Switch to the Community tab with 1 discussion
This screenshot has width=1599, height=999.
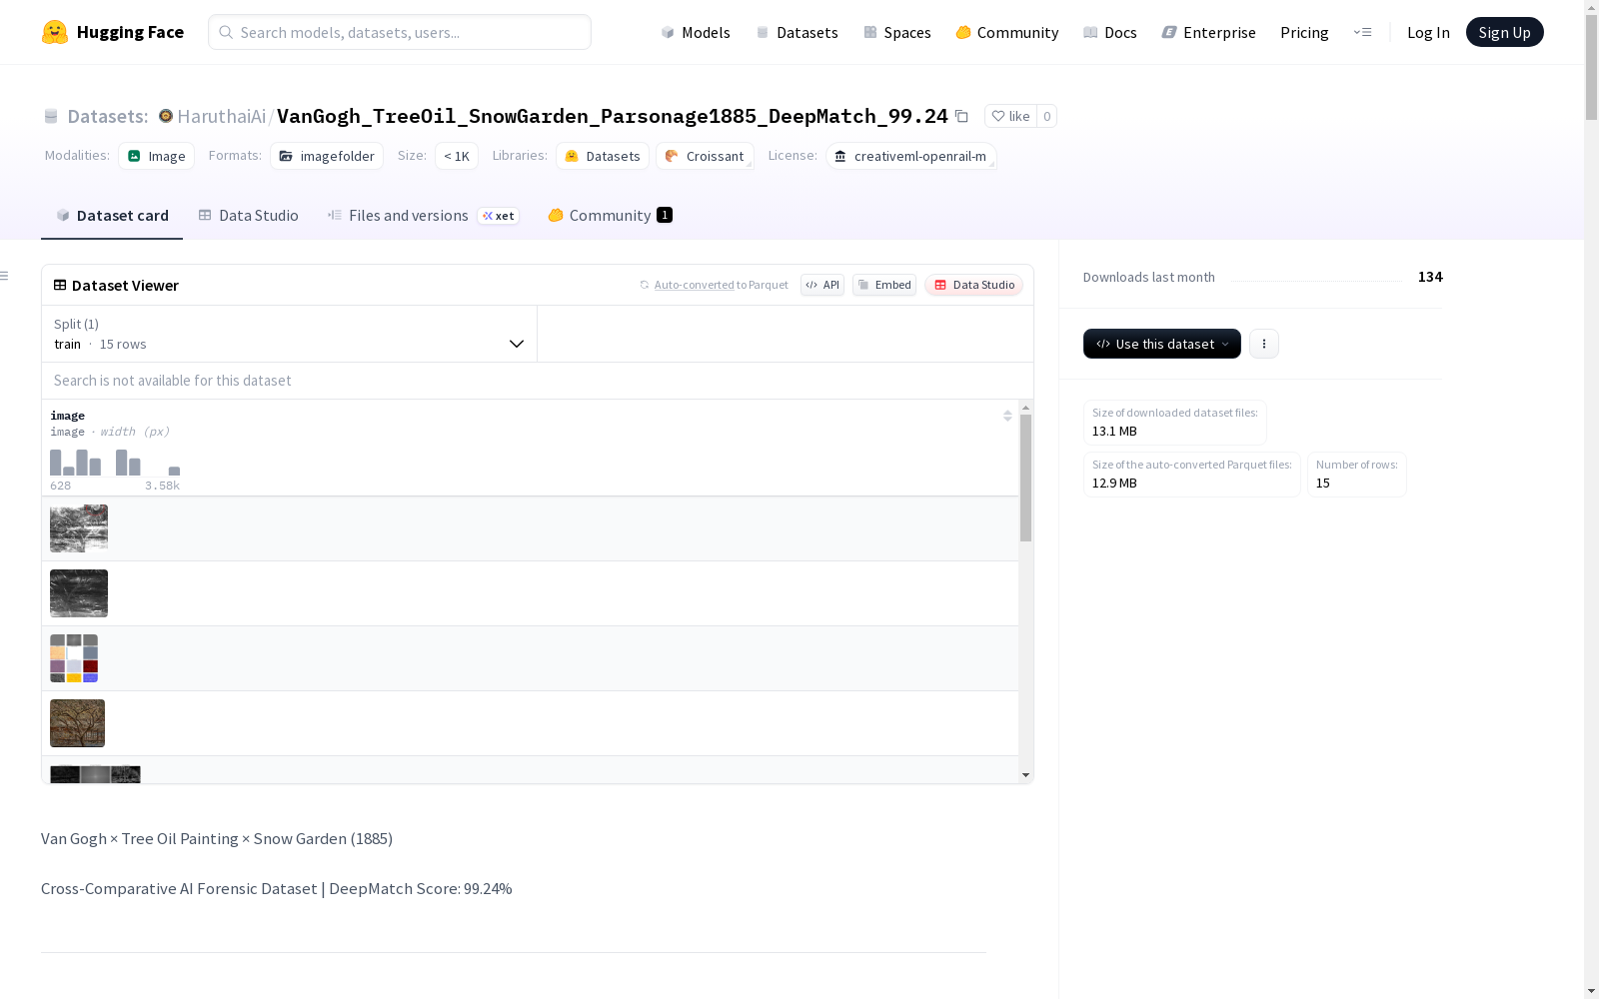610,215
